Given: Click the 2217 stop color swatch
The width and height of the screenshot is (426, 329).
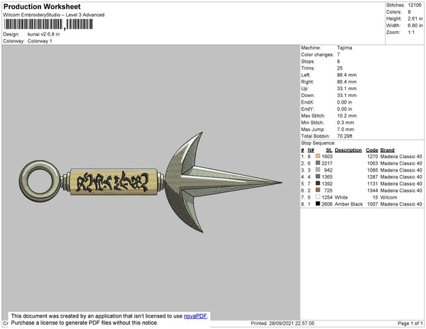Looking at the screenshot, I should point(318,163).
